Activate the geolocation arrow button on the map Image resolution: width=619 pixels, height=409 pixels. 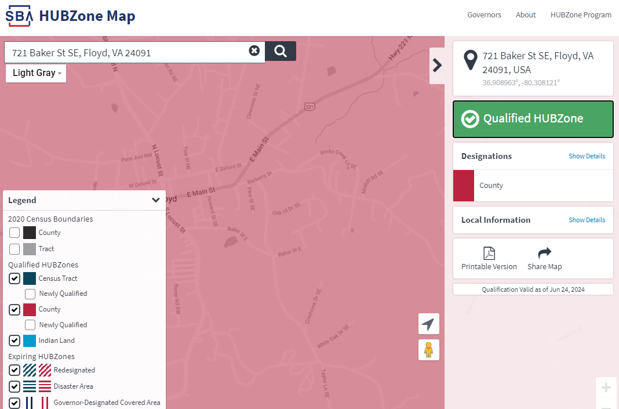[x=428, y=323]
